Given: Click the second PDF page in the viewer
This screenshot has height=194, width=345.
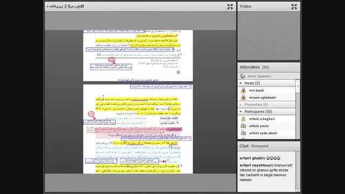Looking at the screenshot, I should click(138, 129).
